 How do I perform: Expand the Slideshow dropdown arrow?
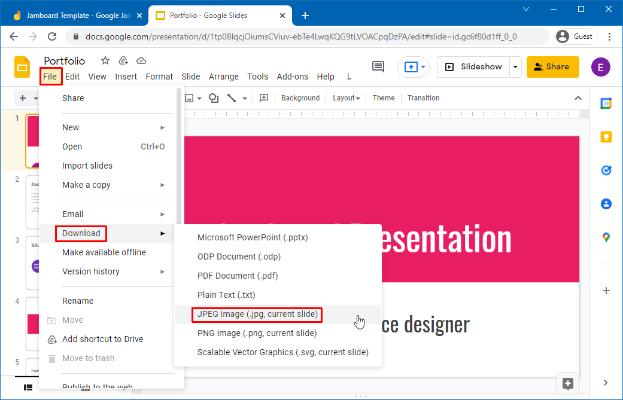[x=515, y=67]
